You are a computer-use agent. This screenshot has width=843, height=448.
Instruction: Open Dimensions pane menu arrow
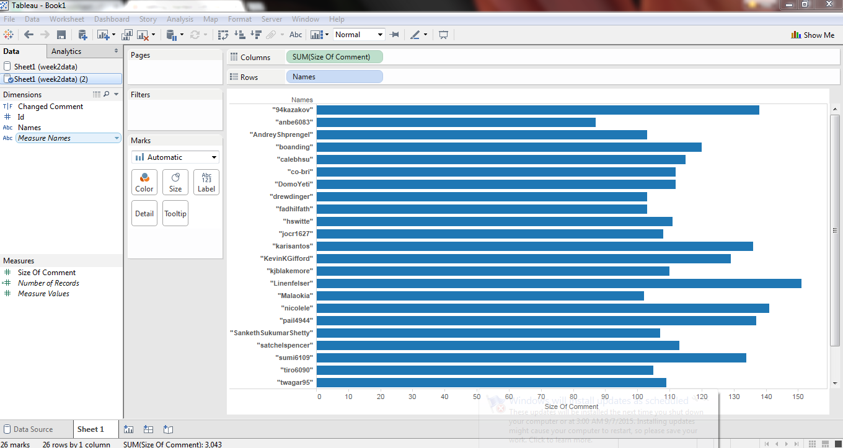(x=116, y=94)
